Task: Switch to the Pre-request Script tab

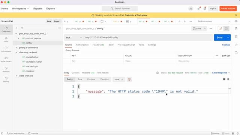Action: [x=126, y=45]
